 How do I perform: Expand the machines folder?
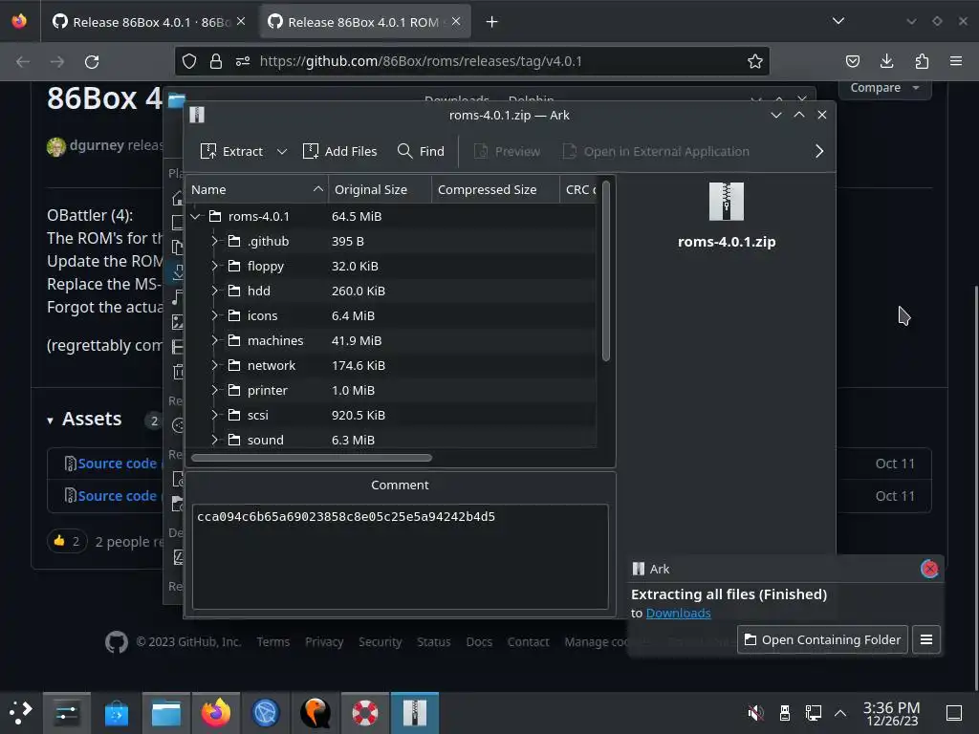coord(214,340)
